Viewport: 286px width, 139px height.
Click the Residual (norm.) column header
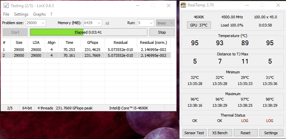153,42
